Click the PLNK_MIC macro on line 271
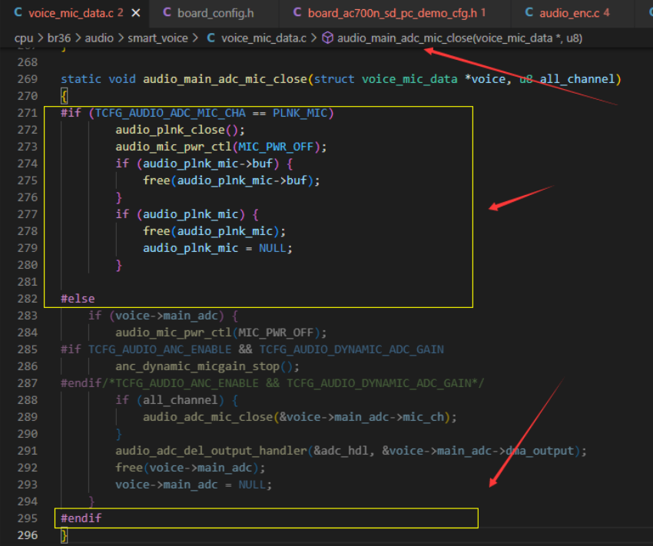 pos(300,113)
